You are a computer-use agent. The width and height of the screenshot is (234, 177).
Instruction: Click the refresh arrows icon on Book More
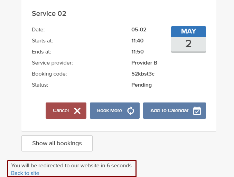[x=131, y=111]
